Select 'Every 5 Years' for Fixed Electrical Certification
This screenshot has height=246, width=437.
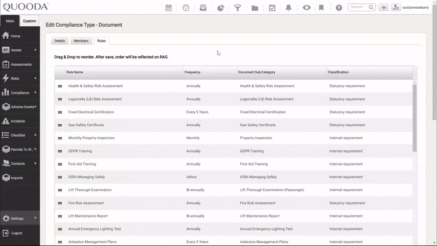(x=197, y=112)
